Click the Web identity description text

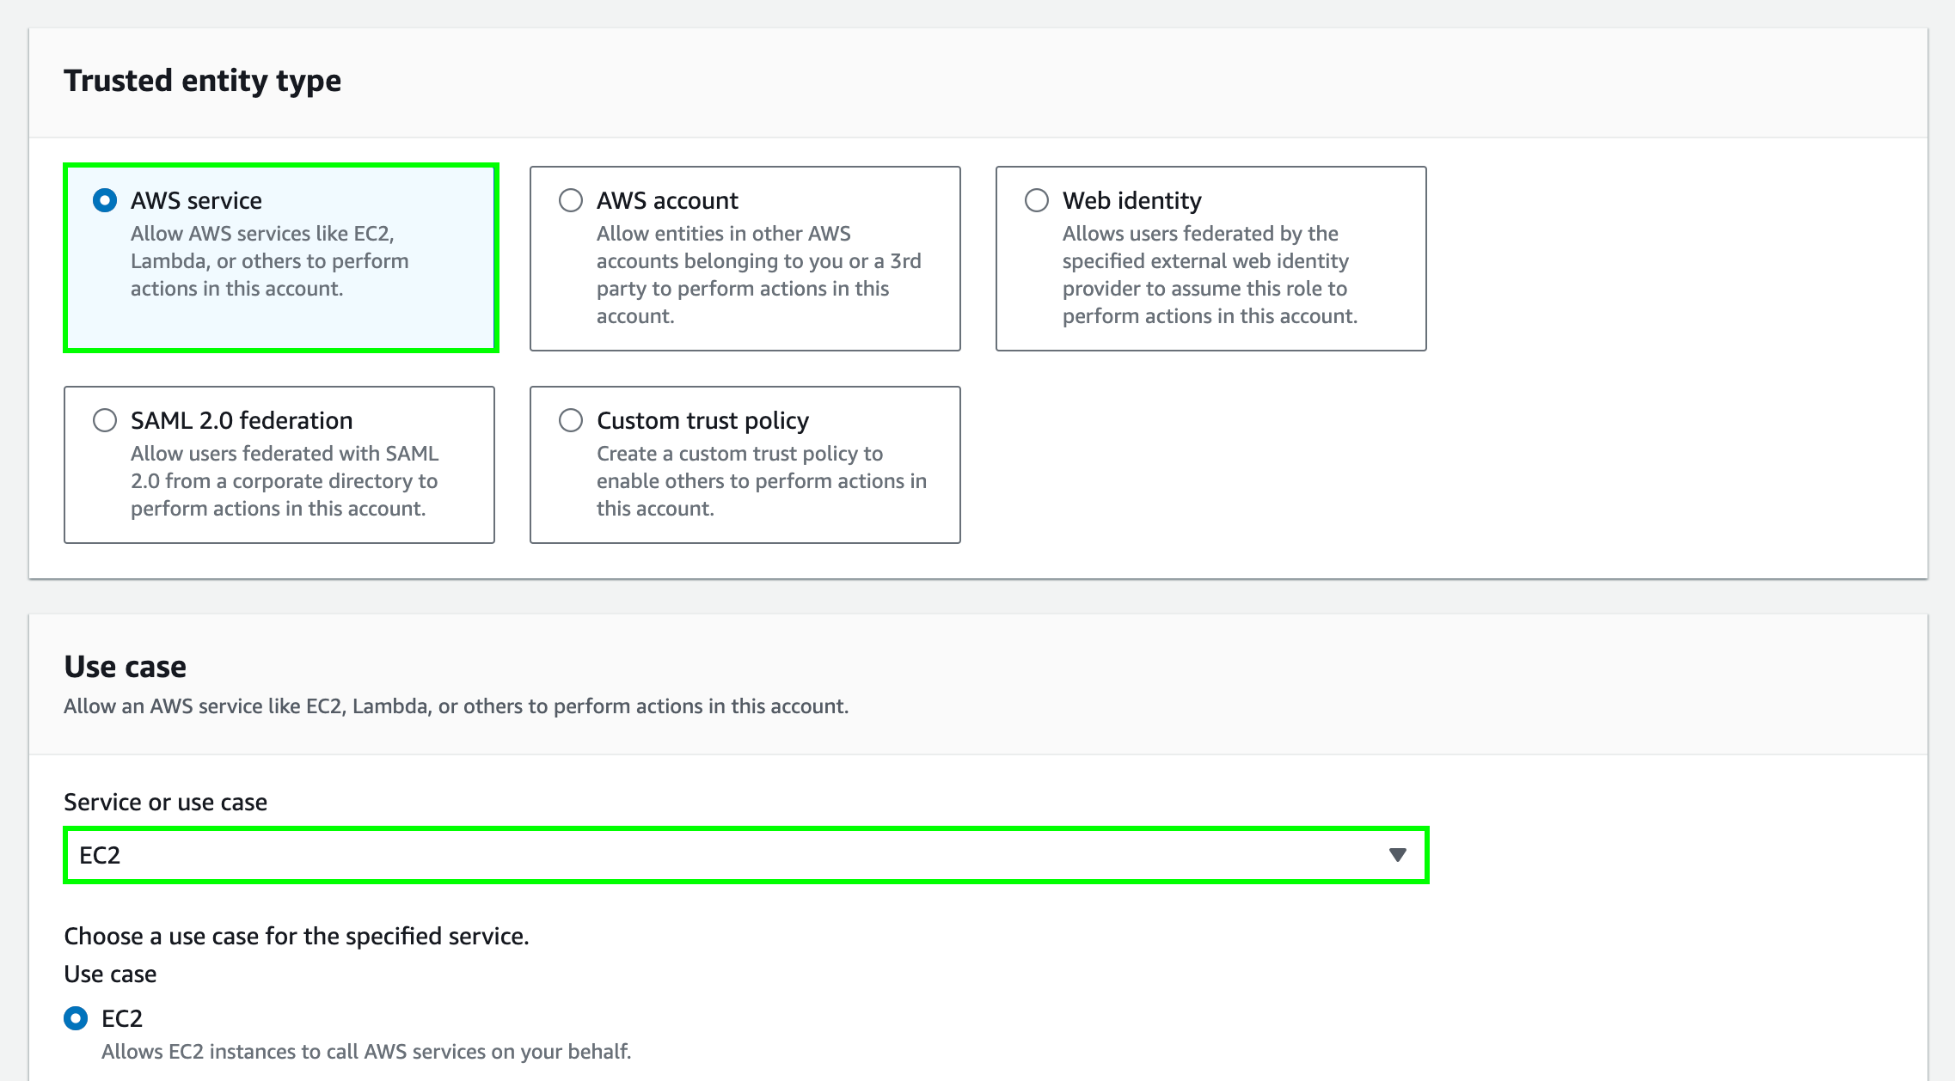coord(1210,274)
